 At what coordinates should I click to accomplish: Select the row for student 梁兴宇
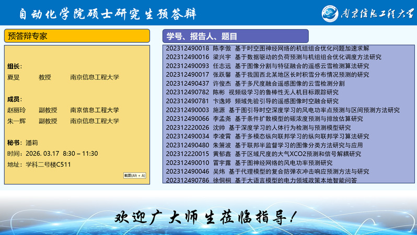[274, 57]
